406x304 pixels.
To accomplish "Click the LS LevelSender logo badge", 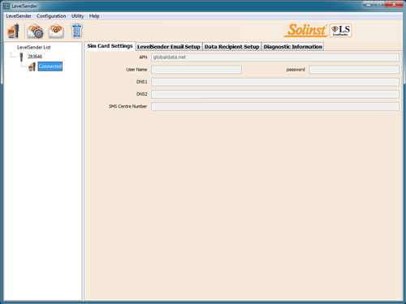I will click(340, 30).
